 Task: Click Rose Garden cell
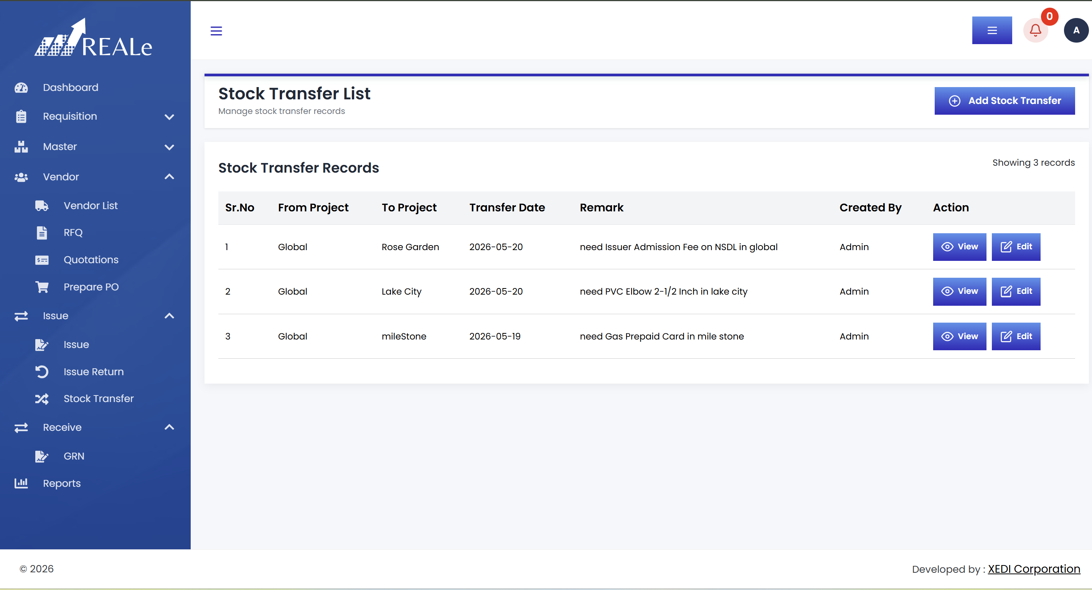pyautogui.click(x=410, y=247)
